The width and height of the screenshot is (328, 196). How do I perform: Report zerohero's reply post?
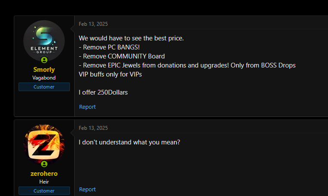click(88, 189)
